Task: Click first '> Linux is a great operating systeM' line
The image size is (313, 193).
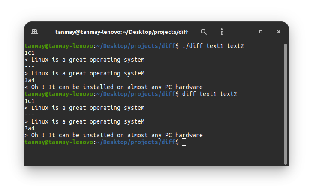Action: point(84,74)
